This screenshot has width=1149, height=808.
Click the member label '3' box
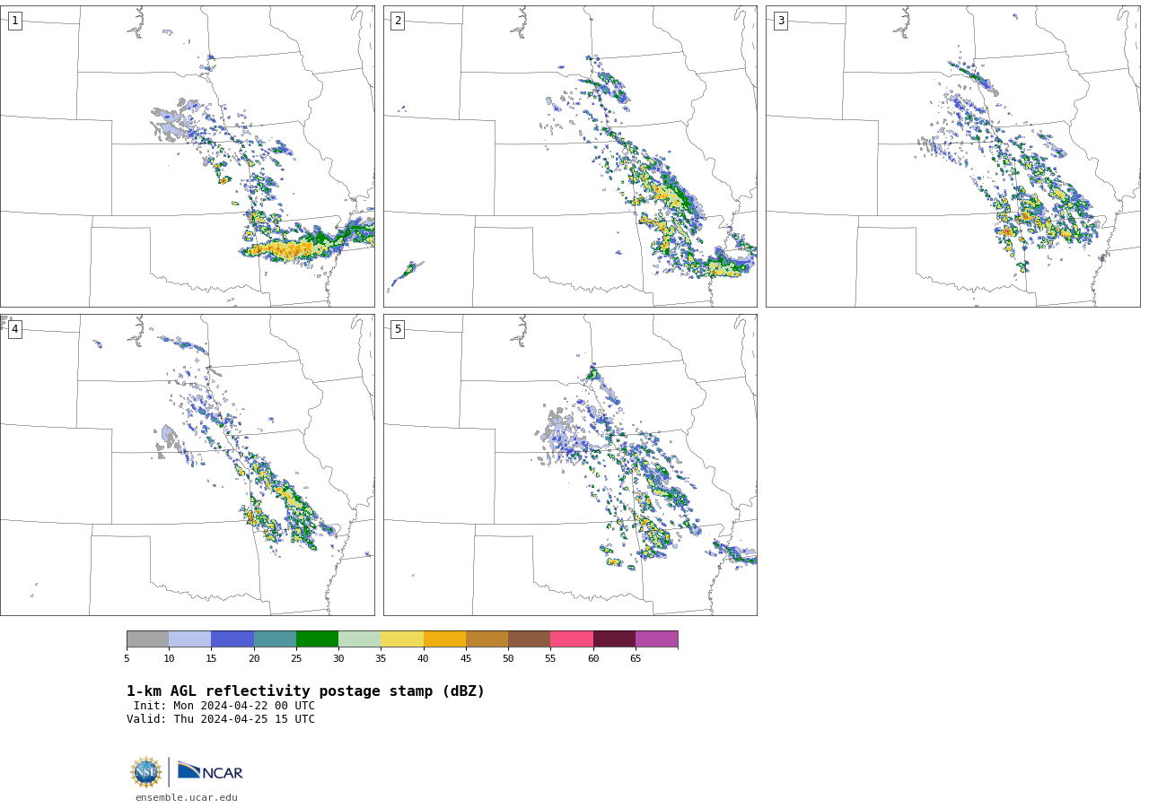780,21
